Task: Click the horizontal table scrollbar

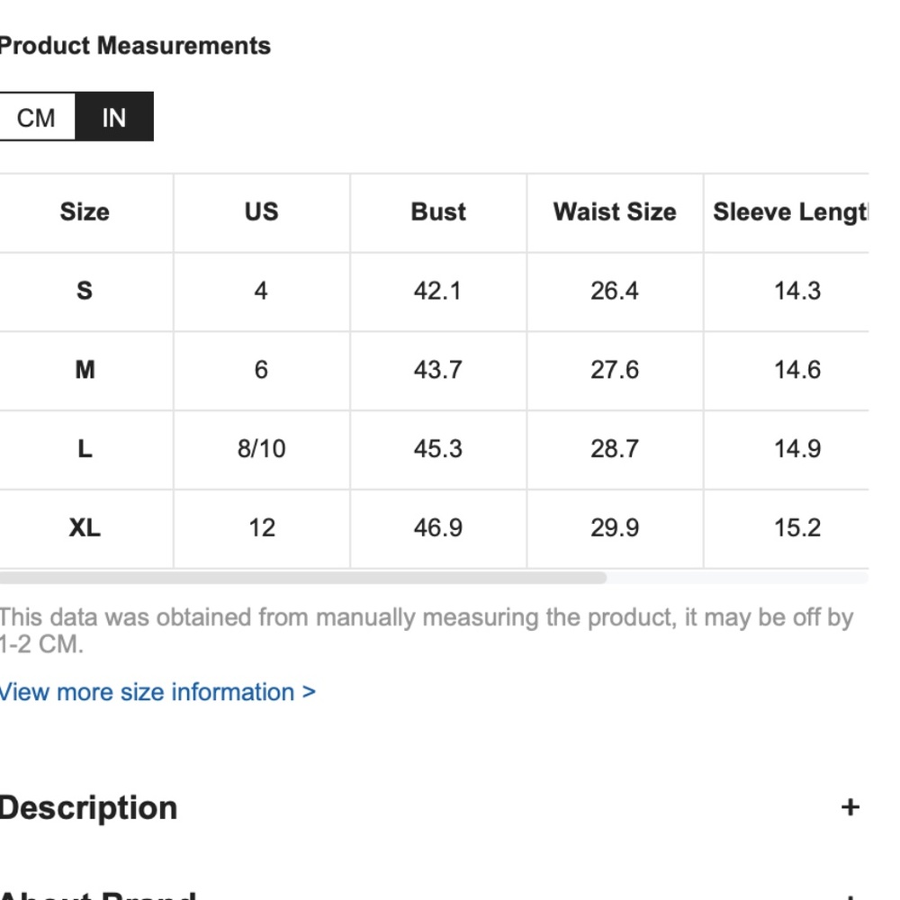Action: click(302, 578)
